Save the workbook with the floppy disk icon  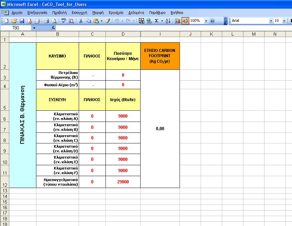click(22, 21)
